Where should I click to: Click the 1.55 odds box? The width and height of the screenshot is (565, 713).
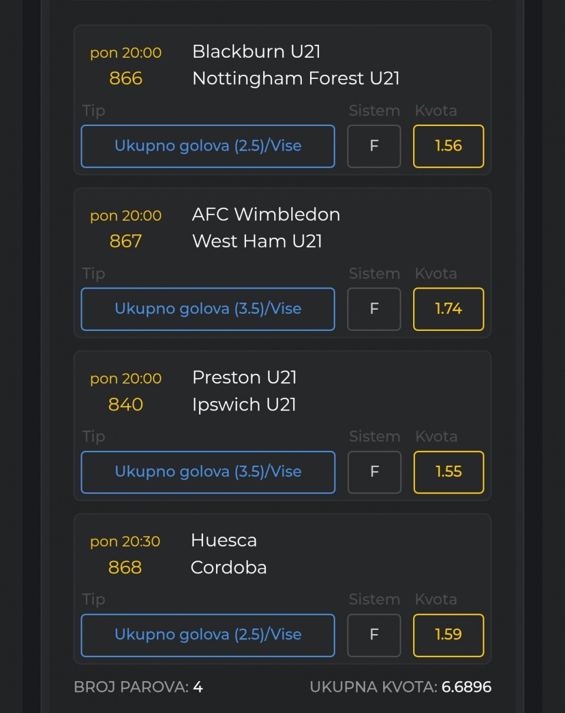click(x=448, y=472)
